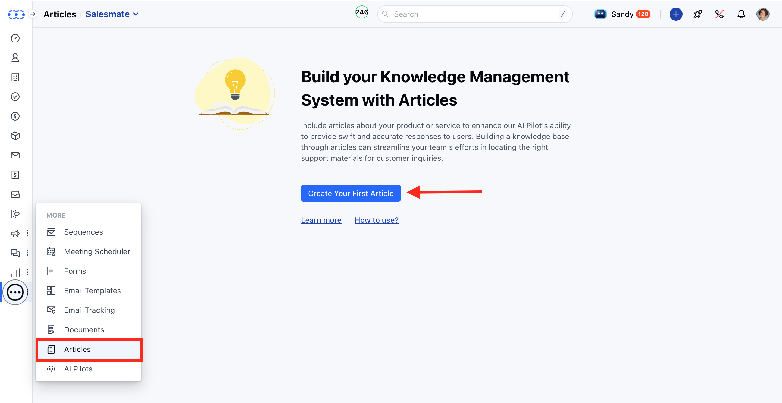This screenshot has width=782, height=403.
Task: Open the Learn more link
Action: (321, 220)
